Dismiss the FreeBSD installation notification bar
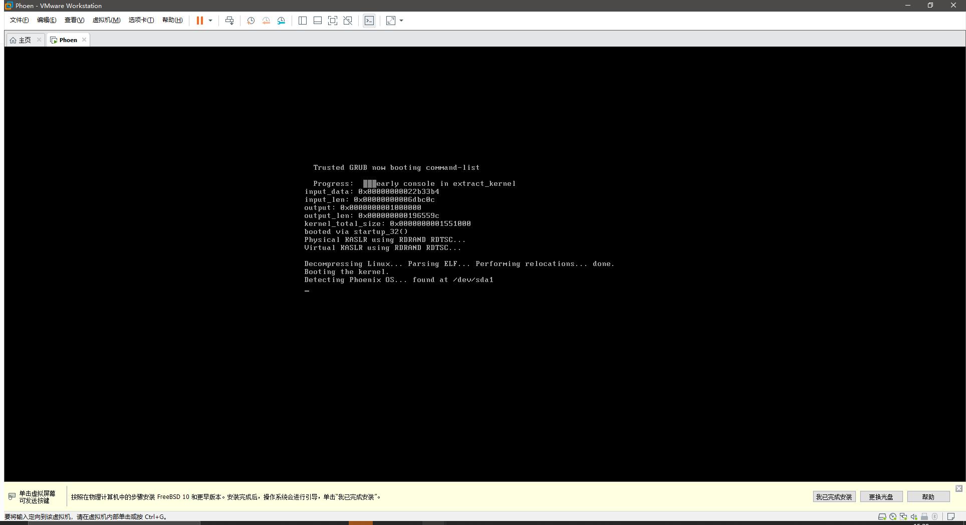This screenshot has width=966, height=525. (960, 488)
